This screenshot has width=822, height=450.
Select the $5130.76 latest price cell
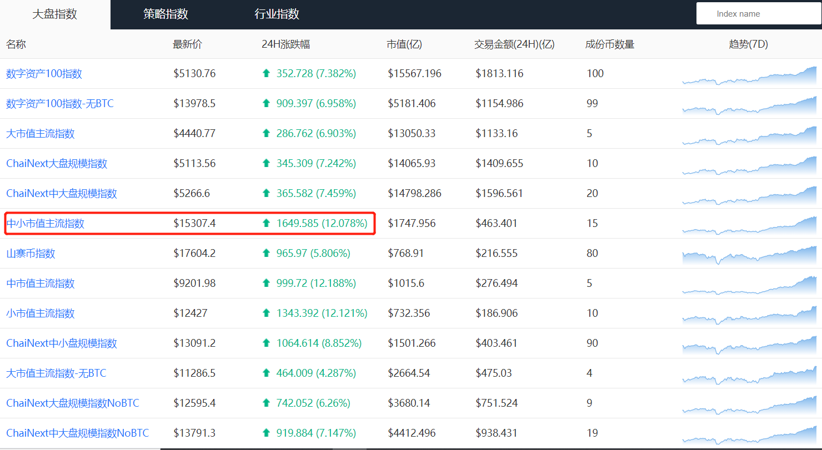[194, 74]
